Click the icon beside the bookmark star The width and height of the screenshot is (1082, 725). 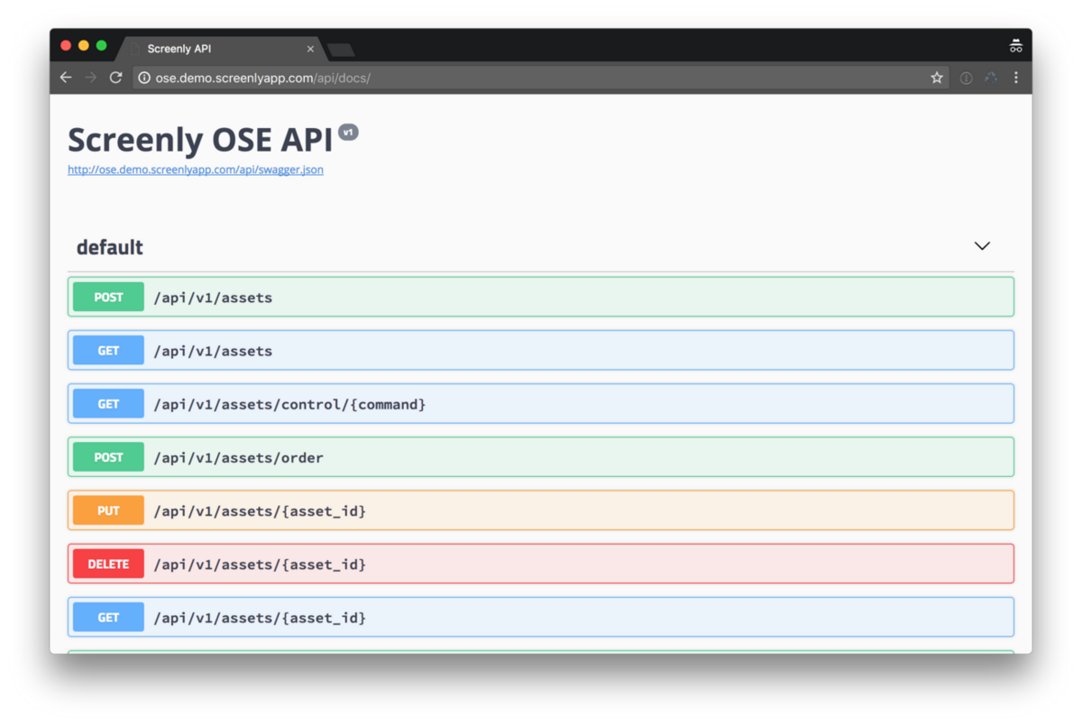pyautogui.click(x=965, y=78)
